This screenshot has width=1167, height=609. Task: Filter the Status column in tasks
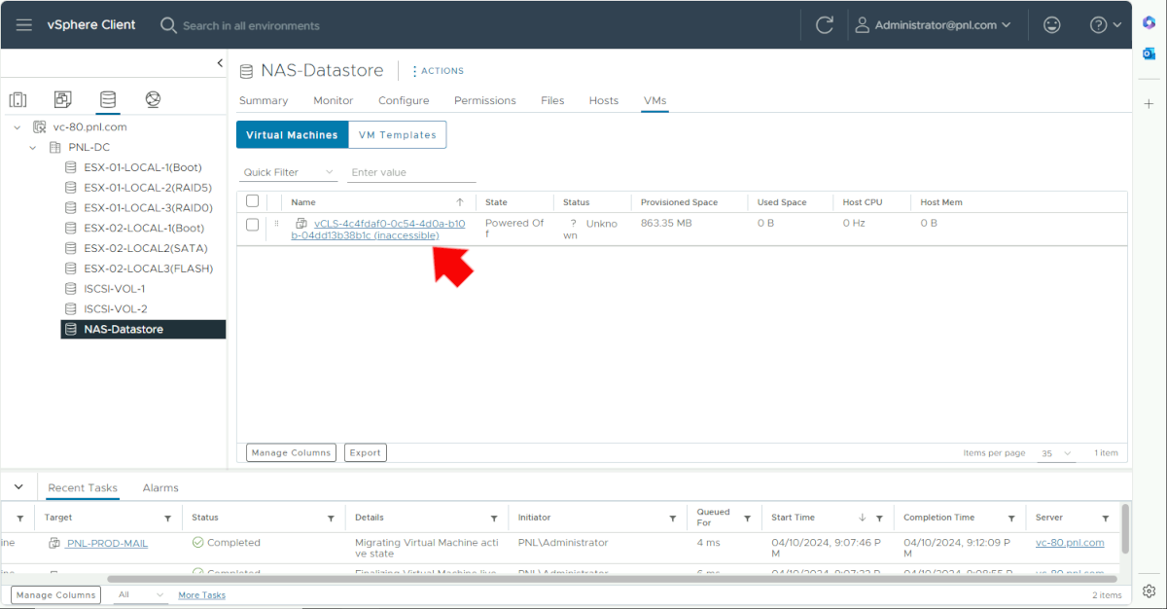point(332,519)
